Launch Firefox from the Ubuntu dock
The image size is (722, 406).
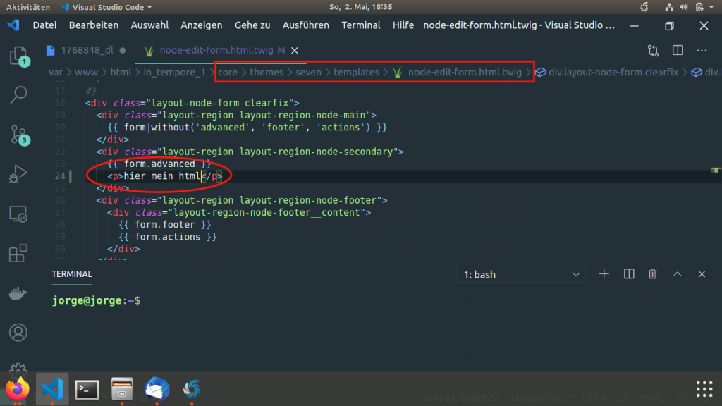(17, 389)
